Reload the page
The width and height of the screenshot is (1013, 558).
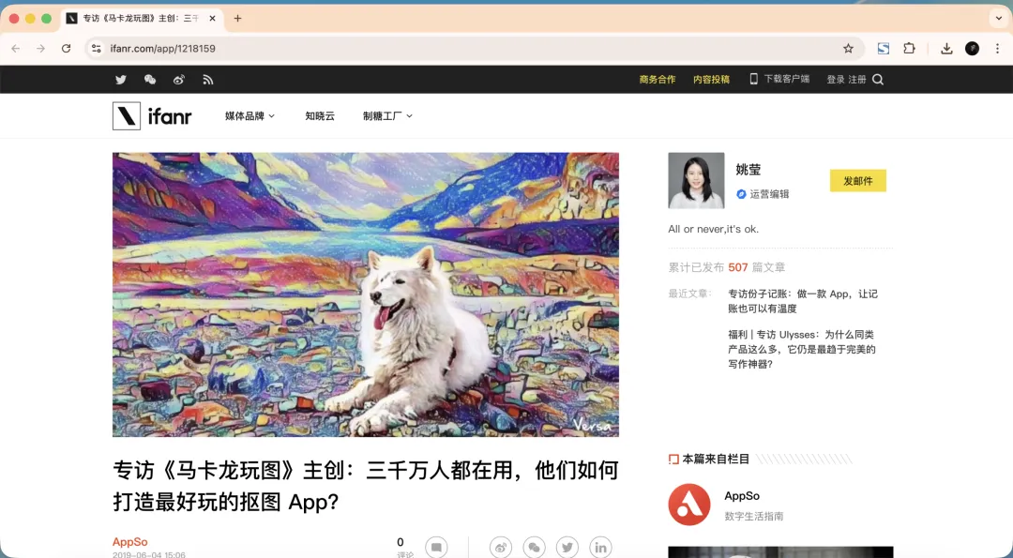66,49
